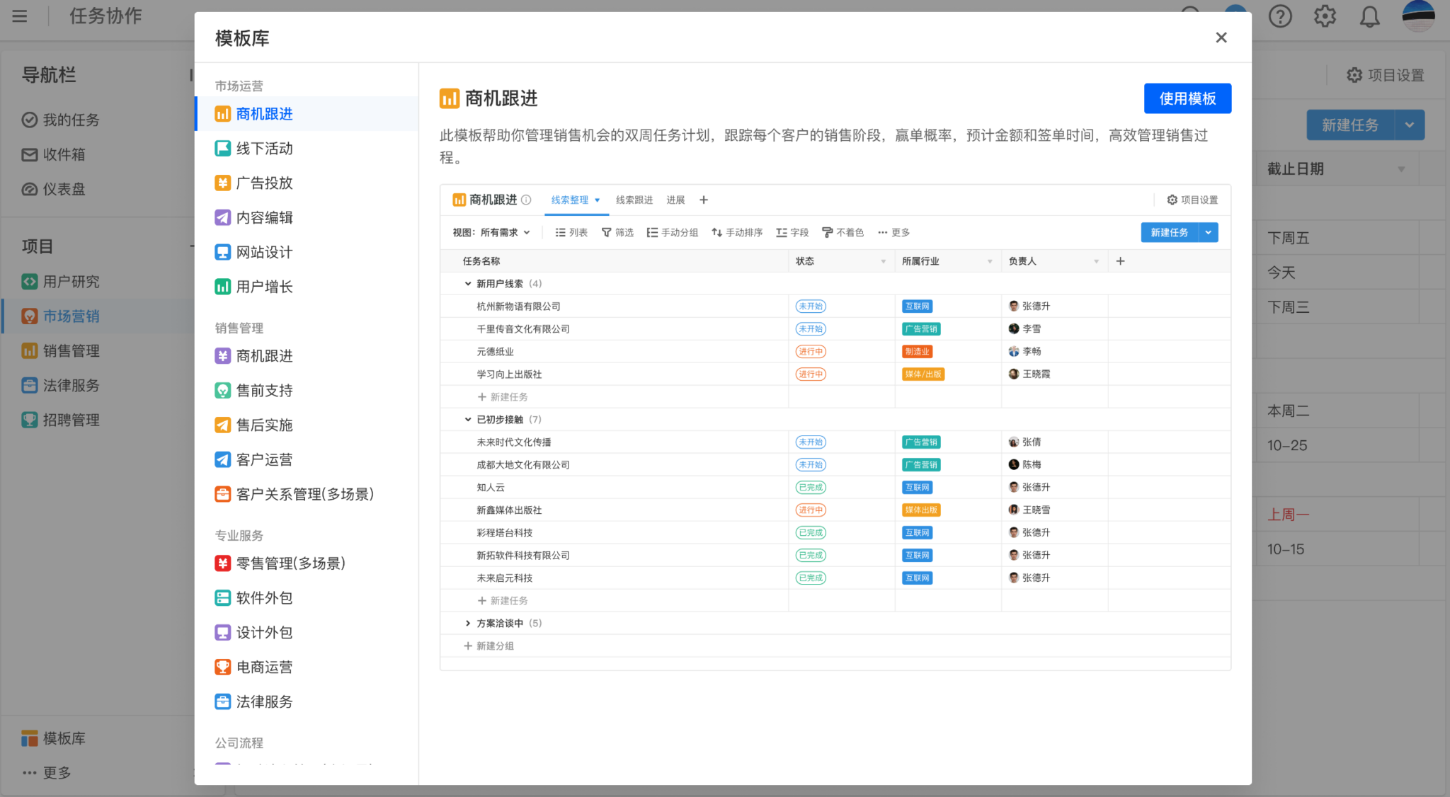Screen dimensions: 1450x797
Task: Open the 内容编辑 paper plane icon
Action: tap(222, 218)
